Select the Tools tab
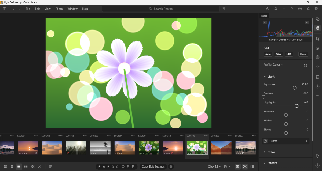The image size is (322, 171). point(264,16)
